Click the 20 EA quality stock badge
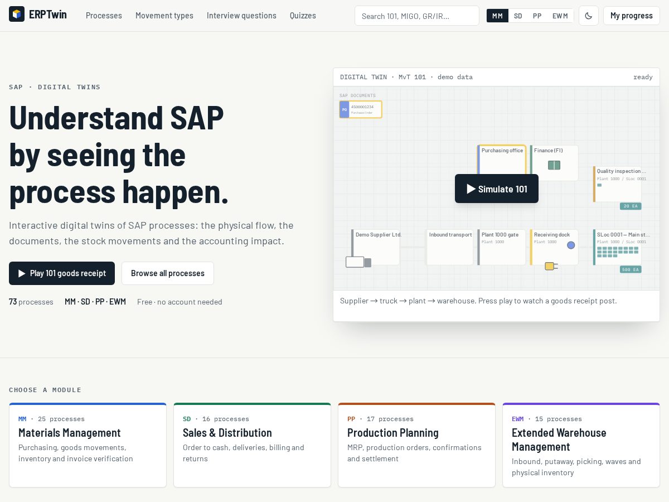The width and height of the screenshot is (669, 502). click(x=631, y=206)
